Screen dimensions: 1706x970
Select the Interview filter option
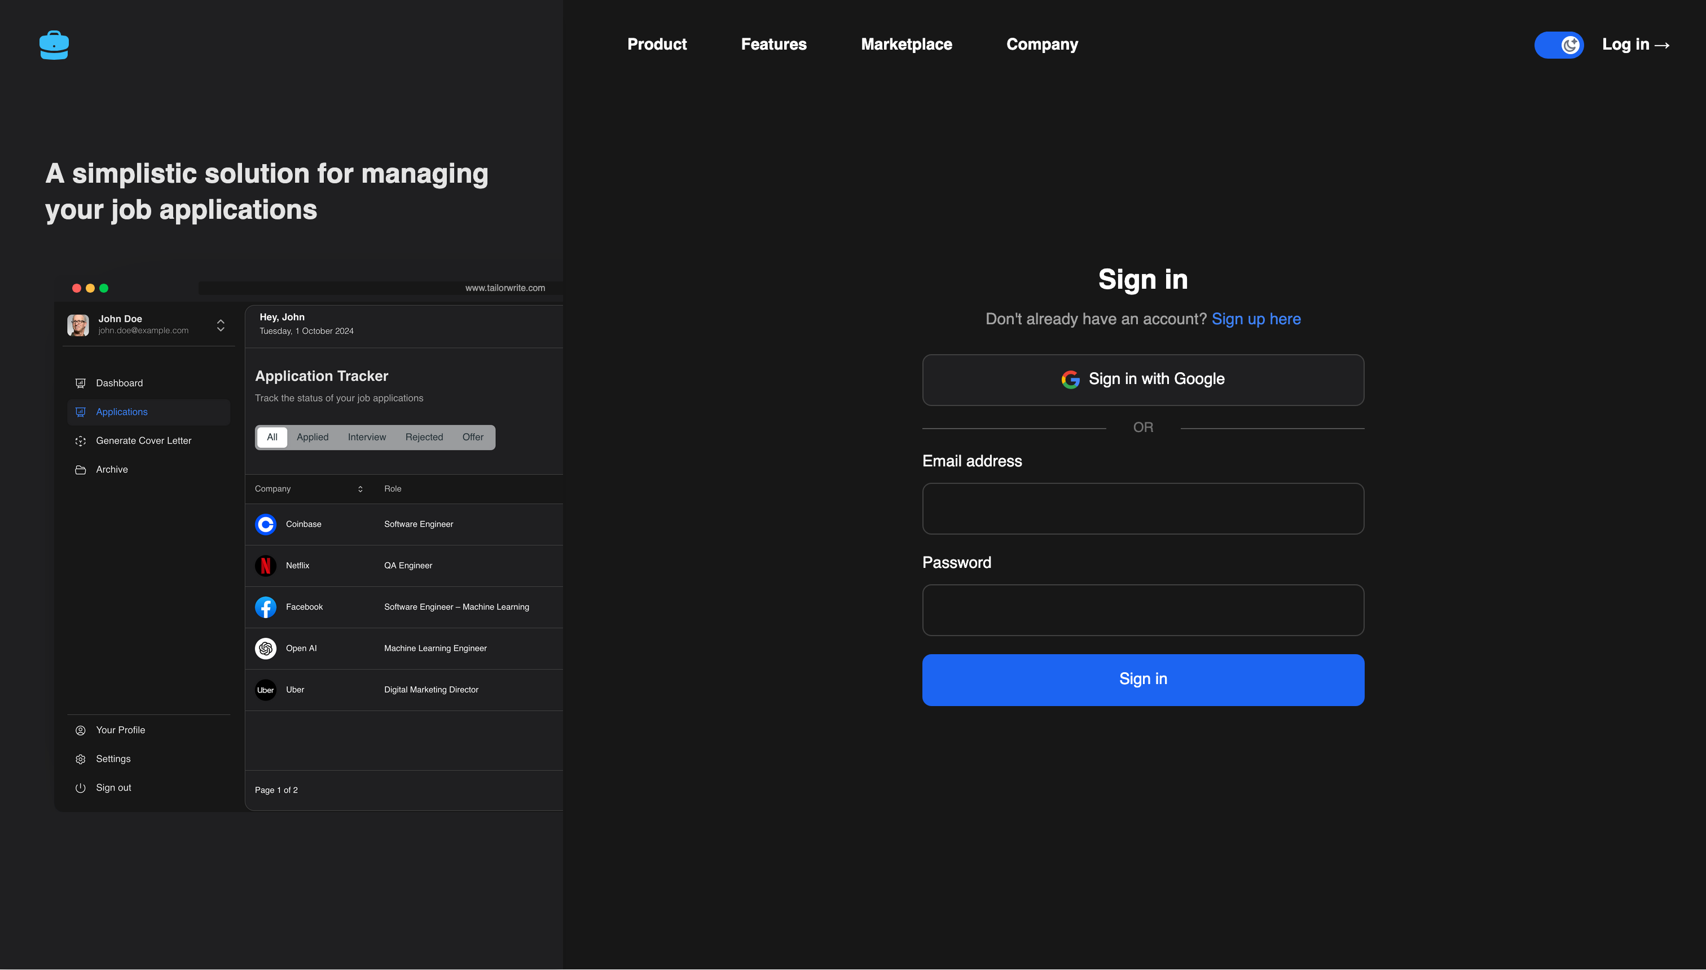(x=367, y=437)
